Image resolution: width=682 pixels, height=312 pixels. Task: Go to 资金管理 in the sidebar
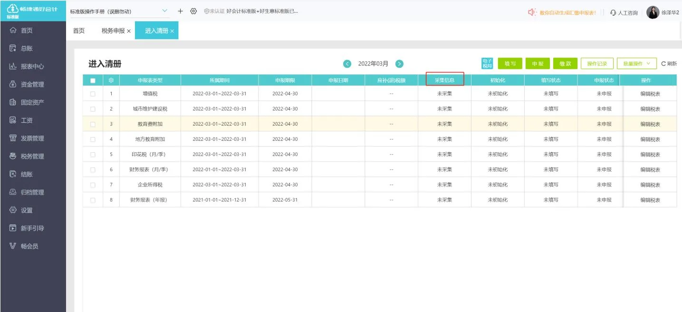click(x=32, y=84)
